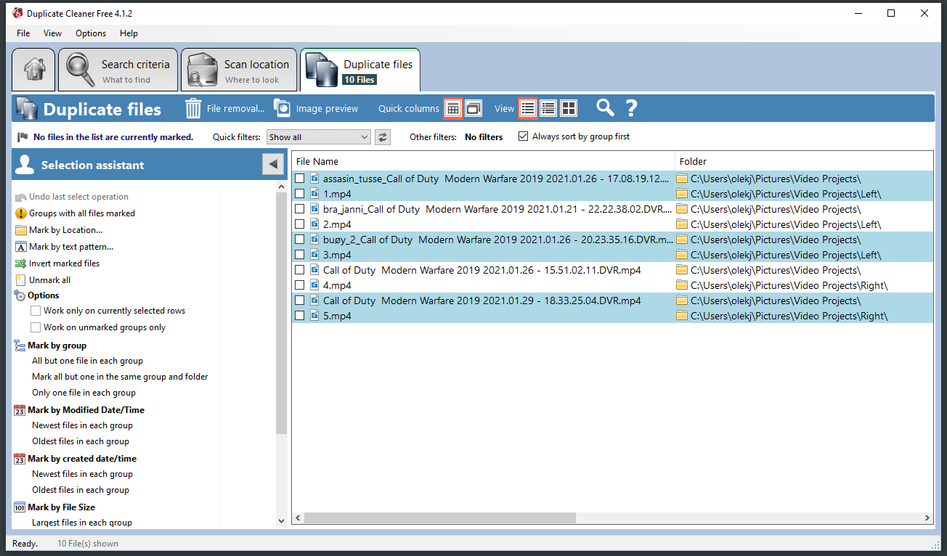Image resolution: width=947 pixels, height=556 pixels.
Task: Enable Always sort by group first
Action: 522,136
